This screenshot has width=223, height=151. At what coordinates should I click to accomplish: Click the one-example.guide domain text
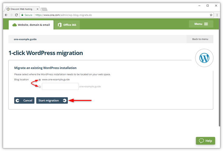(x=25, y=39)
